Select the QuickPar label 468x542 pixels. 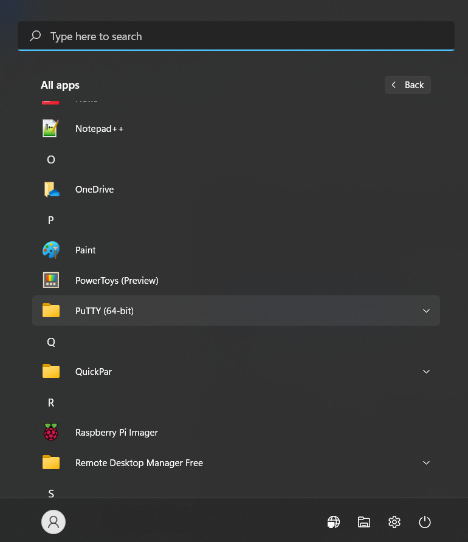(94, 372)
